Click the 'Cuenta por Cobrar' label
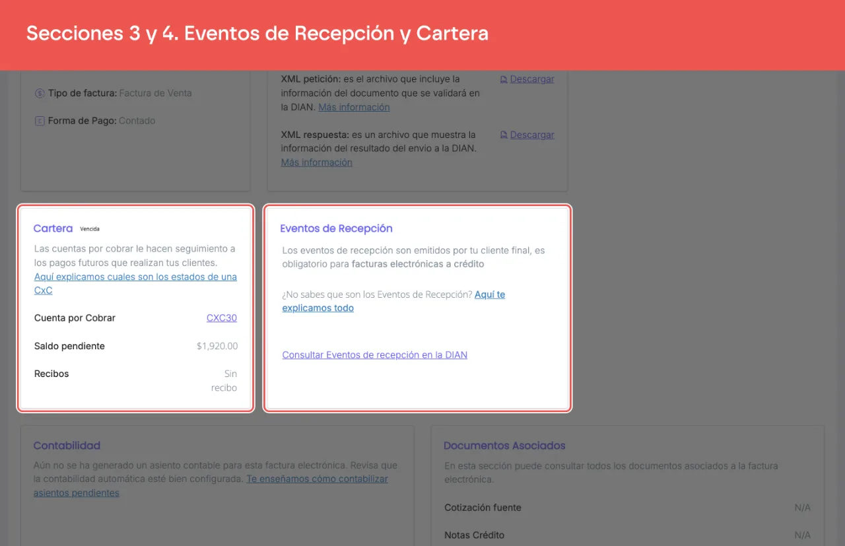845x546 pixels. pos(75,318)
